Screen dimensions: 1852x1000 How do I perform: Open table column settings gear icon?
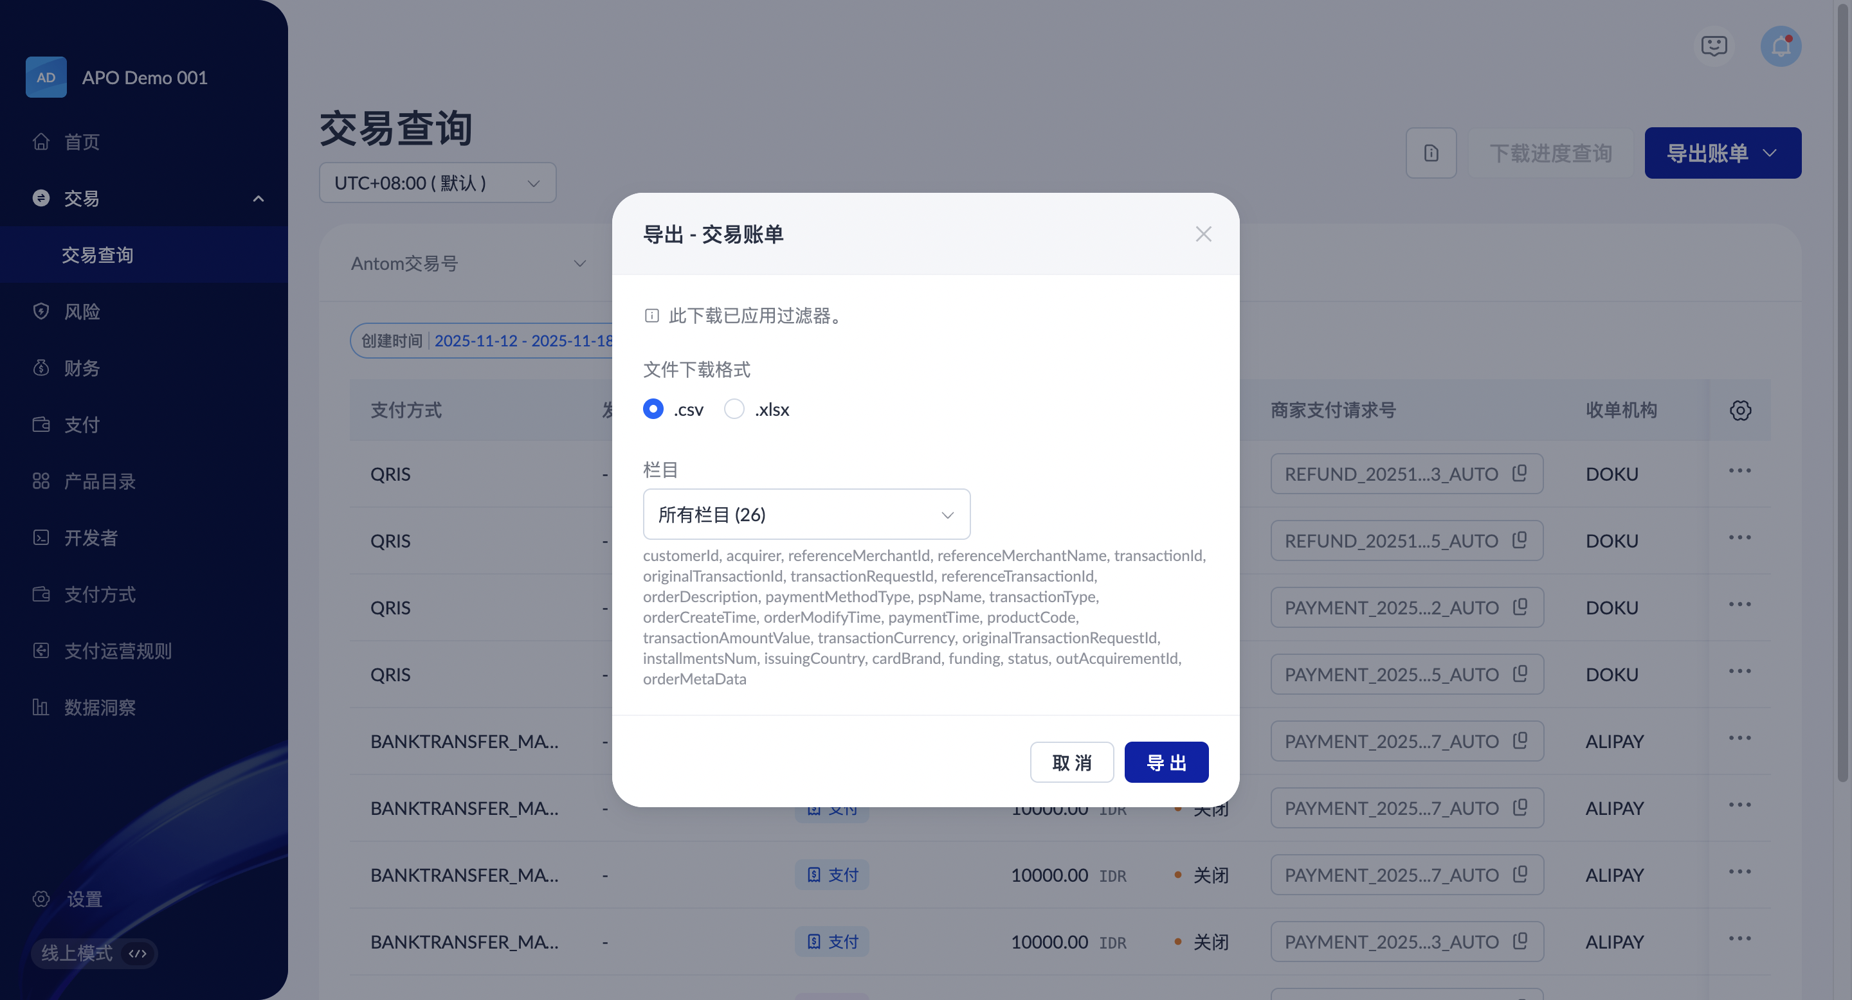click(1740, 410)
